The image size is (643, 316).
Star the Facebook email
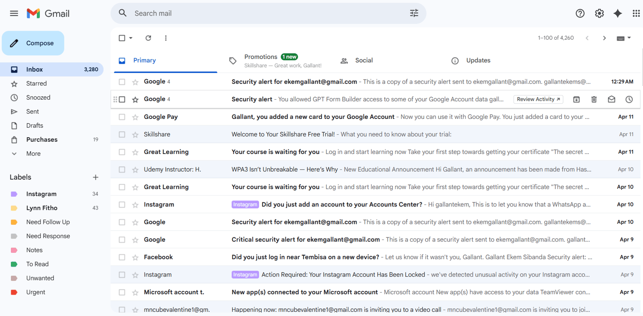click(135, 257)
